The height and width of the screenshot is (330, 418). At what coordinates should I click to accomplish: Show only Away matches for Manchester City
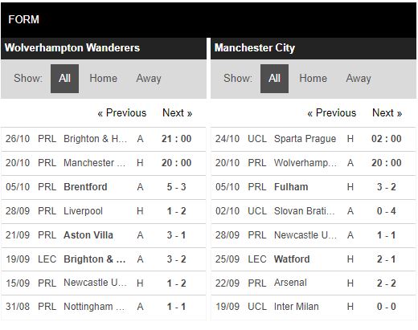click(359, 79)
